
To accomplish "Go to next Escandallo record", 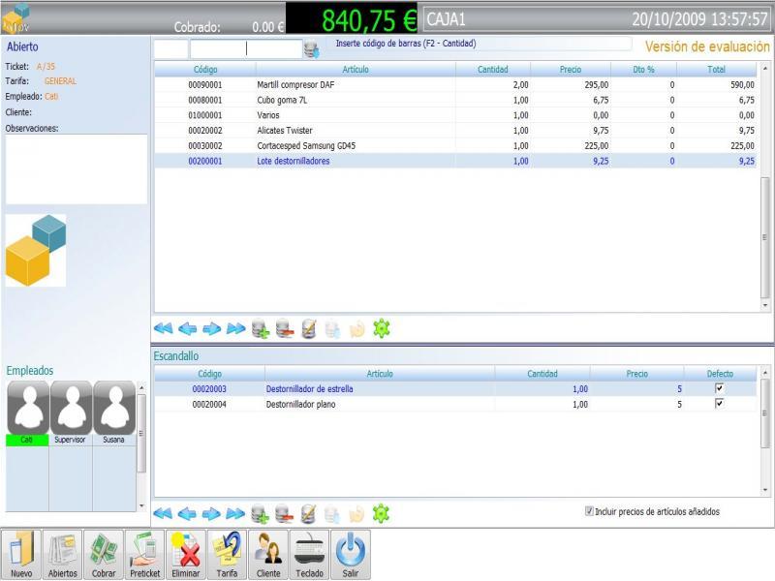I will point(211,514).
